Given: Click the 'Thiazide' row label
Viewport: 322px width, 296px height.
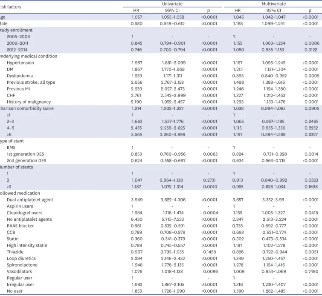Looking at the screenshot, I should [15, 252].
